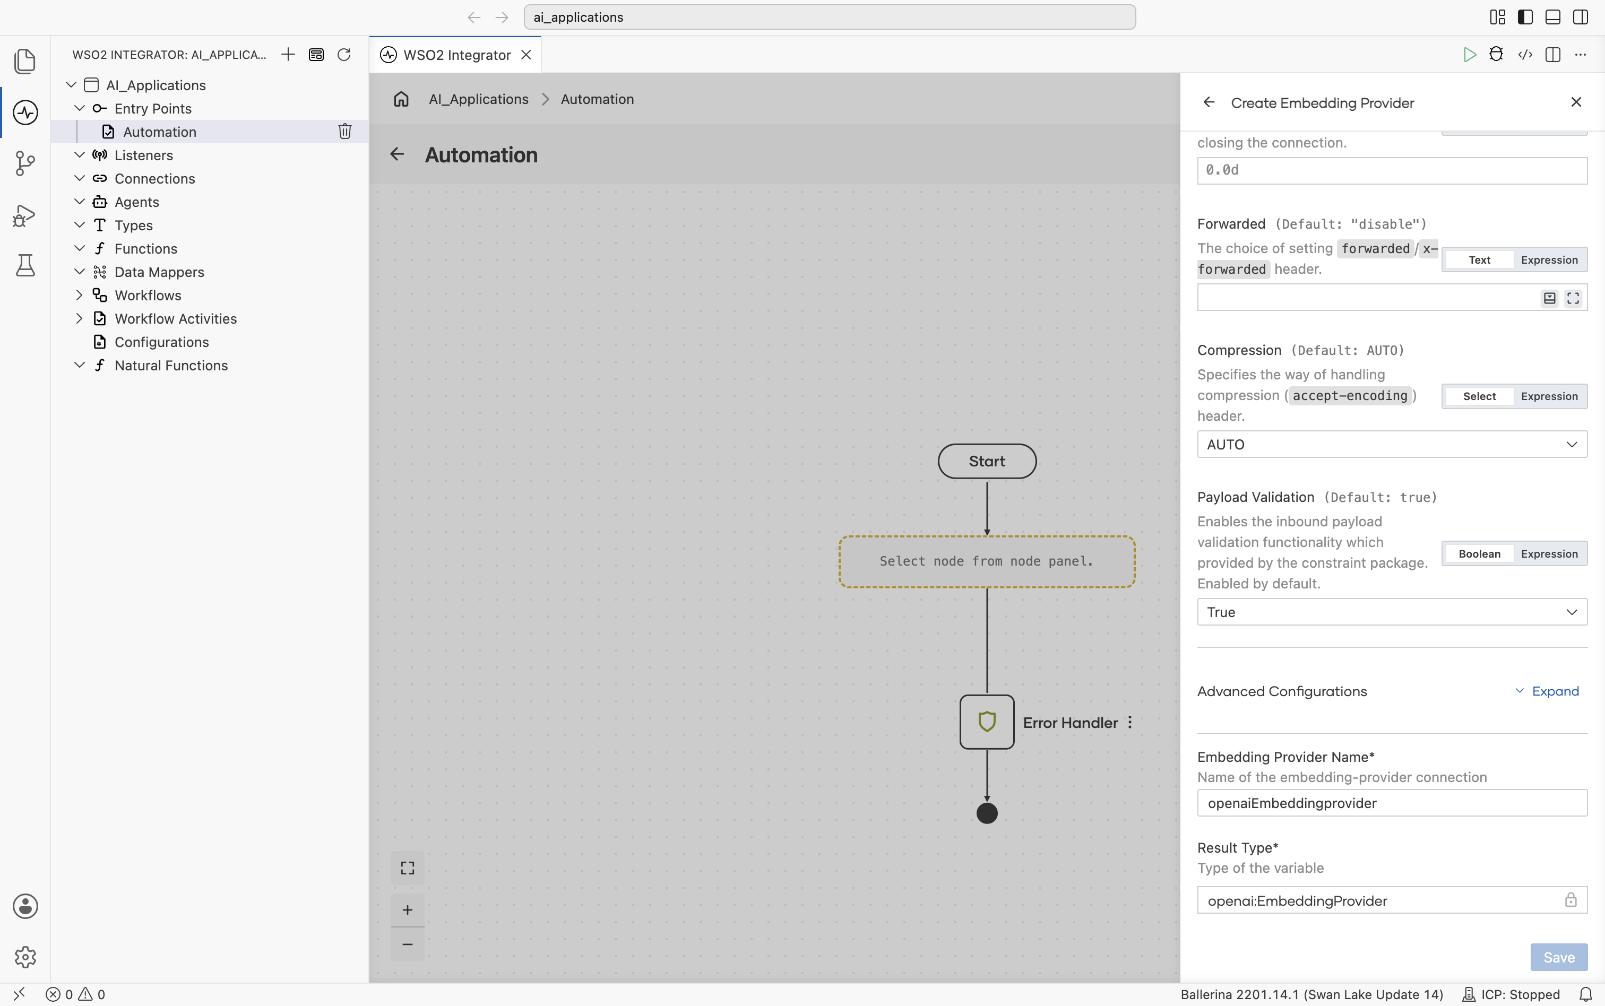The height and width of the screenshot is (1006, 1605).
Task: Expand Advanced Configurations section
Action: (1547, 691)
